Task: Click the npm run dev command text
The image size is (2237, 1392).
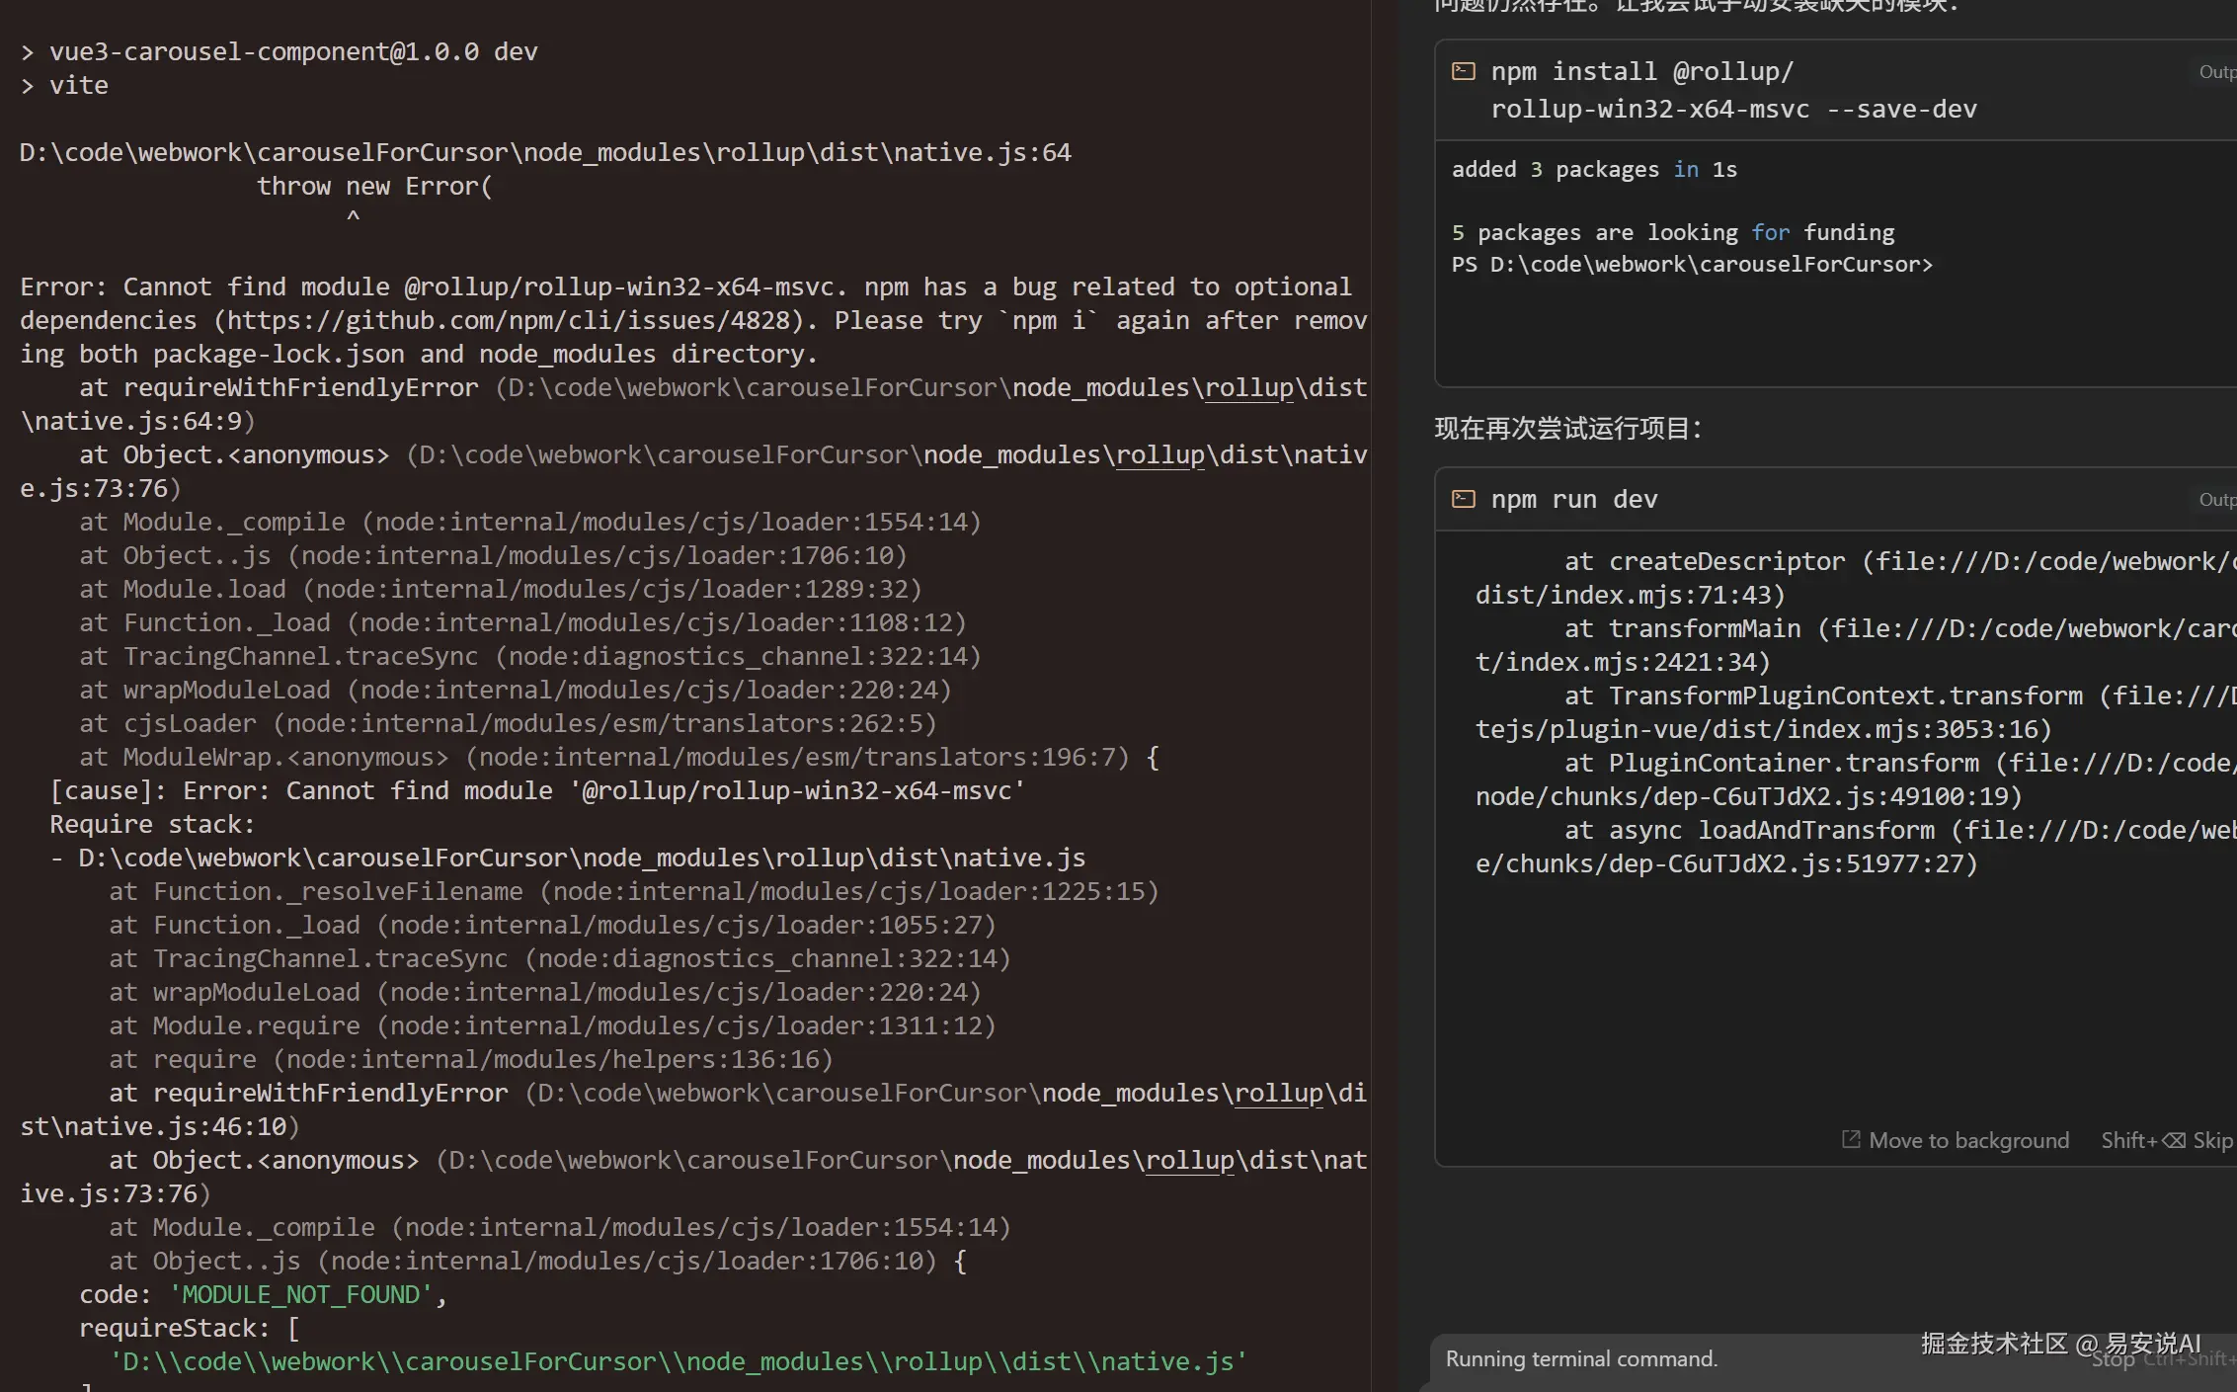Action: click(1573, 499)
